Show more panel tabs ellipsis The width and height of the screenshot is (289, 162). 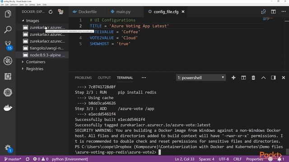(144, 78)
